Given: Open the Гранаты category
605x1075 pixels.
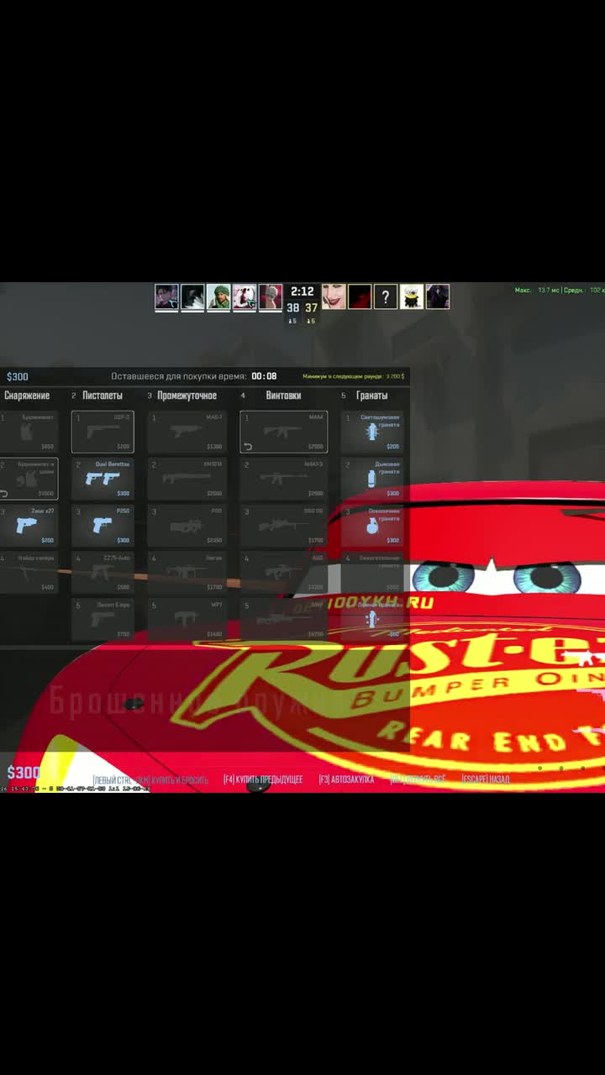Looking at the screenshot, I should (x=371, y=396).
